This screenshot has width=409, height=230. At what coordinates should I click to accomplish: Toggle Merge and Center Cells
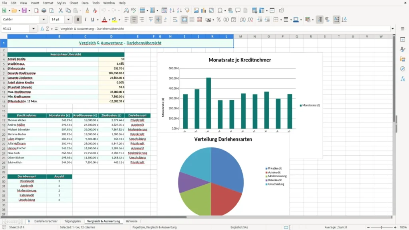(x=184, y=20)
